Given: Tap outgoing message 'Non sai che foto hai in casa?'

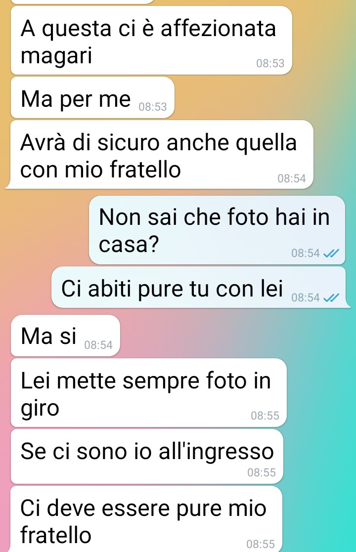Looking at the screenshot, I should click(x=217, y=230).
